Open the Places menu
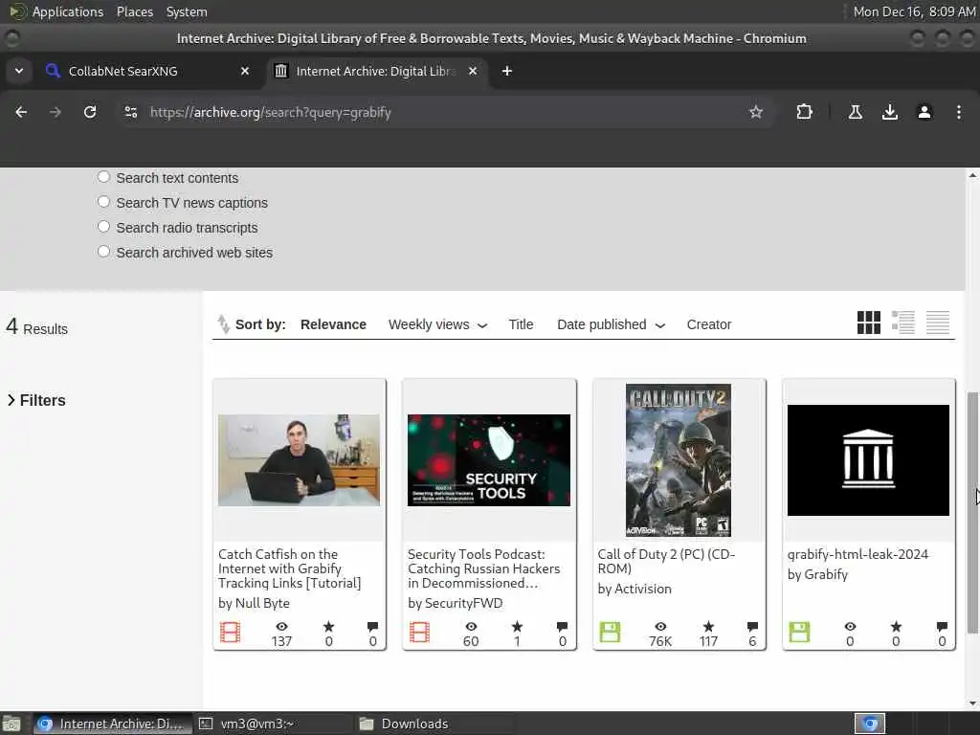This screenshot has width=980, height=735. tap(134, 11)
